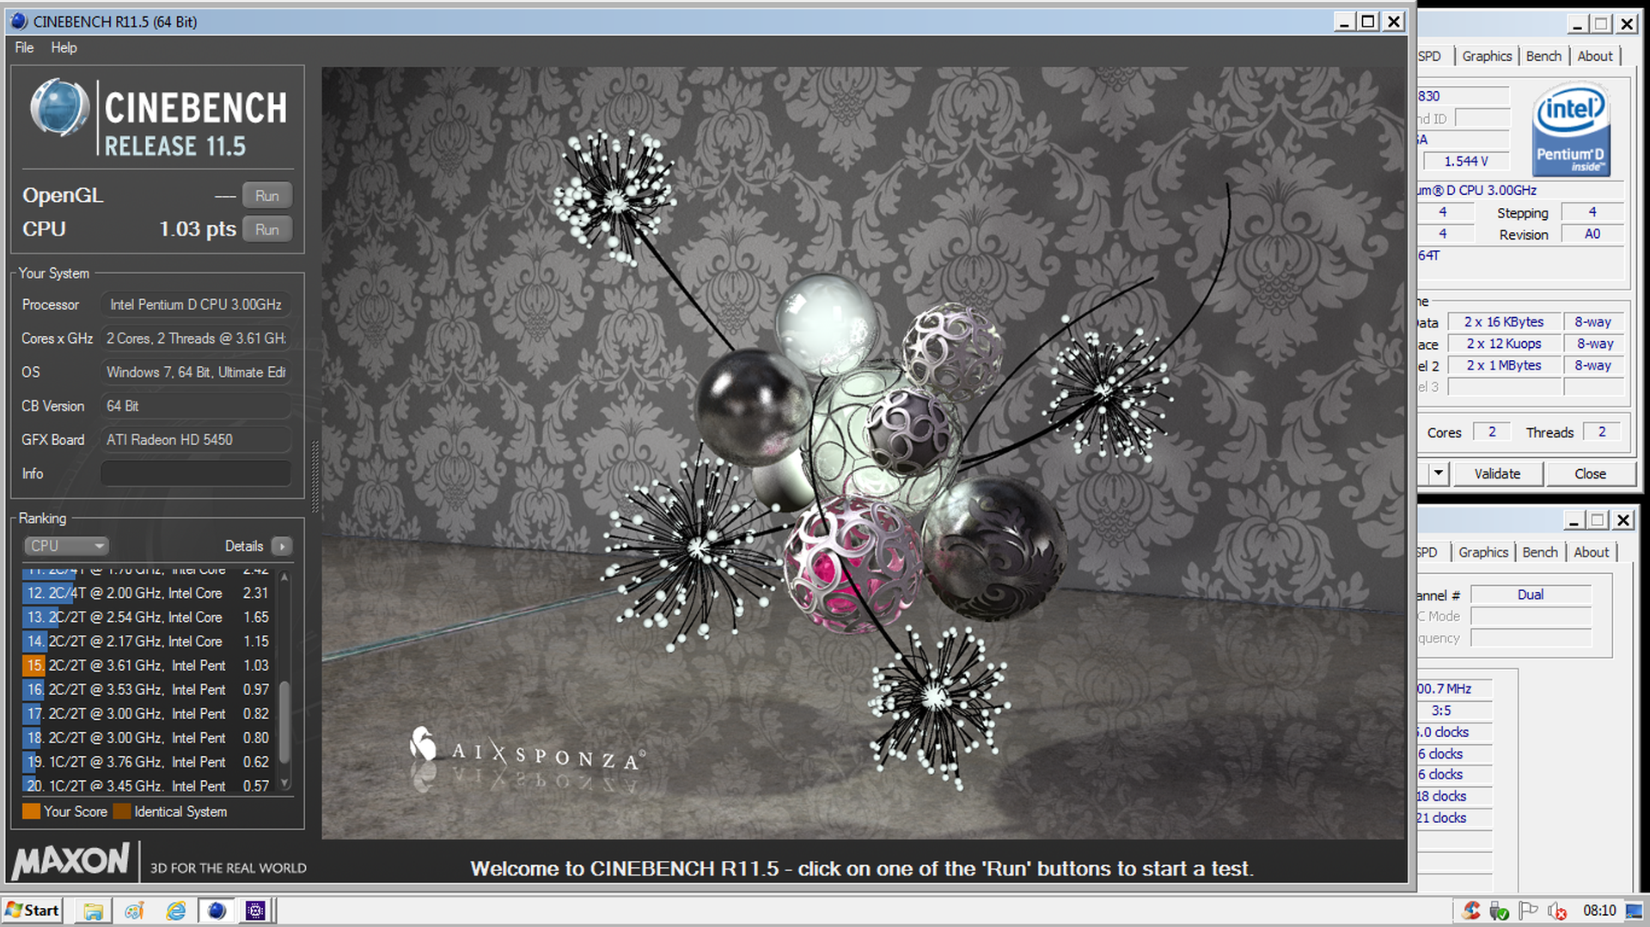Viewport: 1650px width, 927px height.
Task: Click the Info text field
Action: (196, 473)
